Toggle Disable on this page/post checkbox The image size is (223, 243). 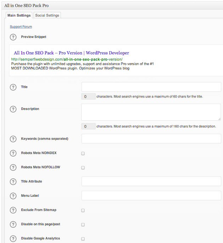tap(83, 225)
